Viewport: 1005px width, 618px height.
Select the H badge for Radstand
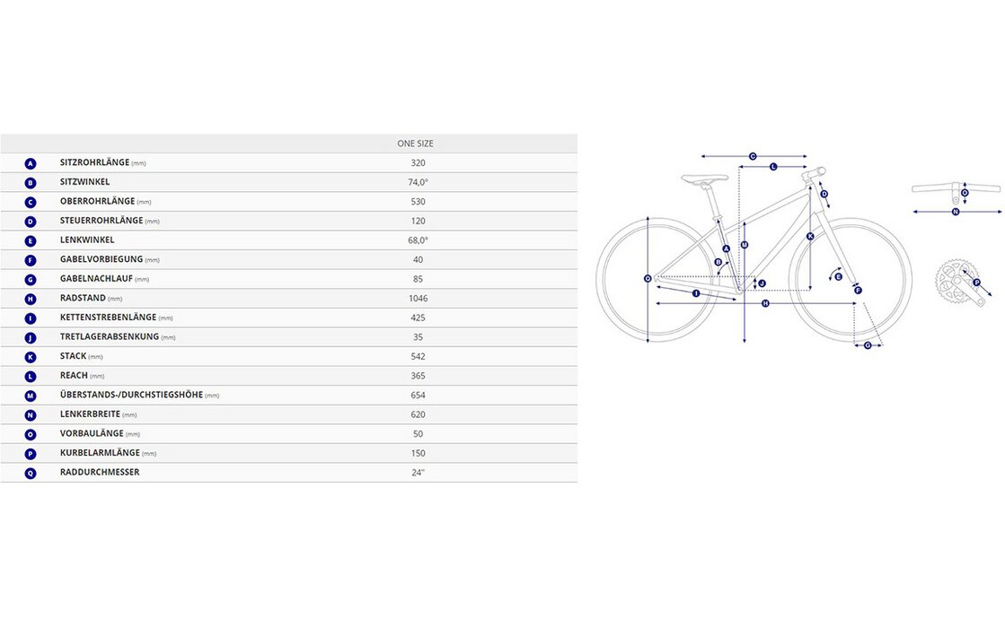pos(30,299)
